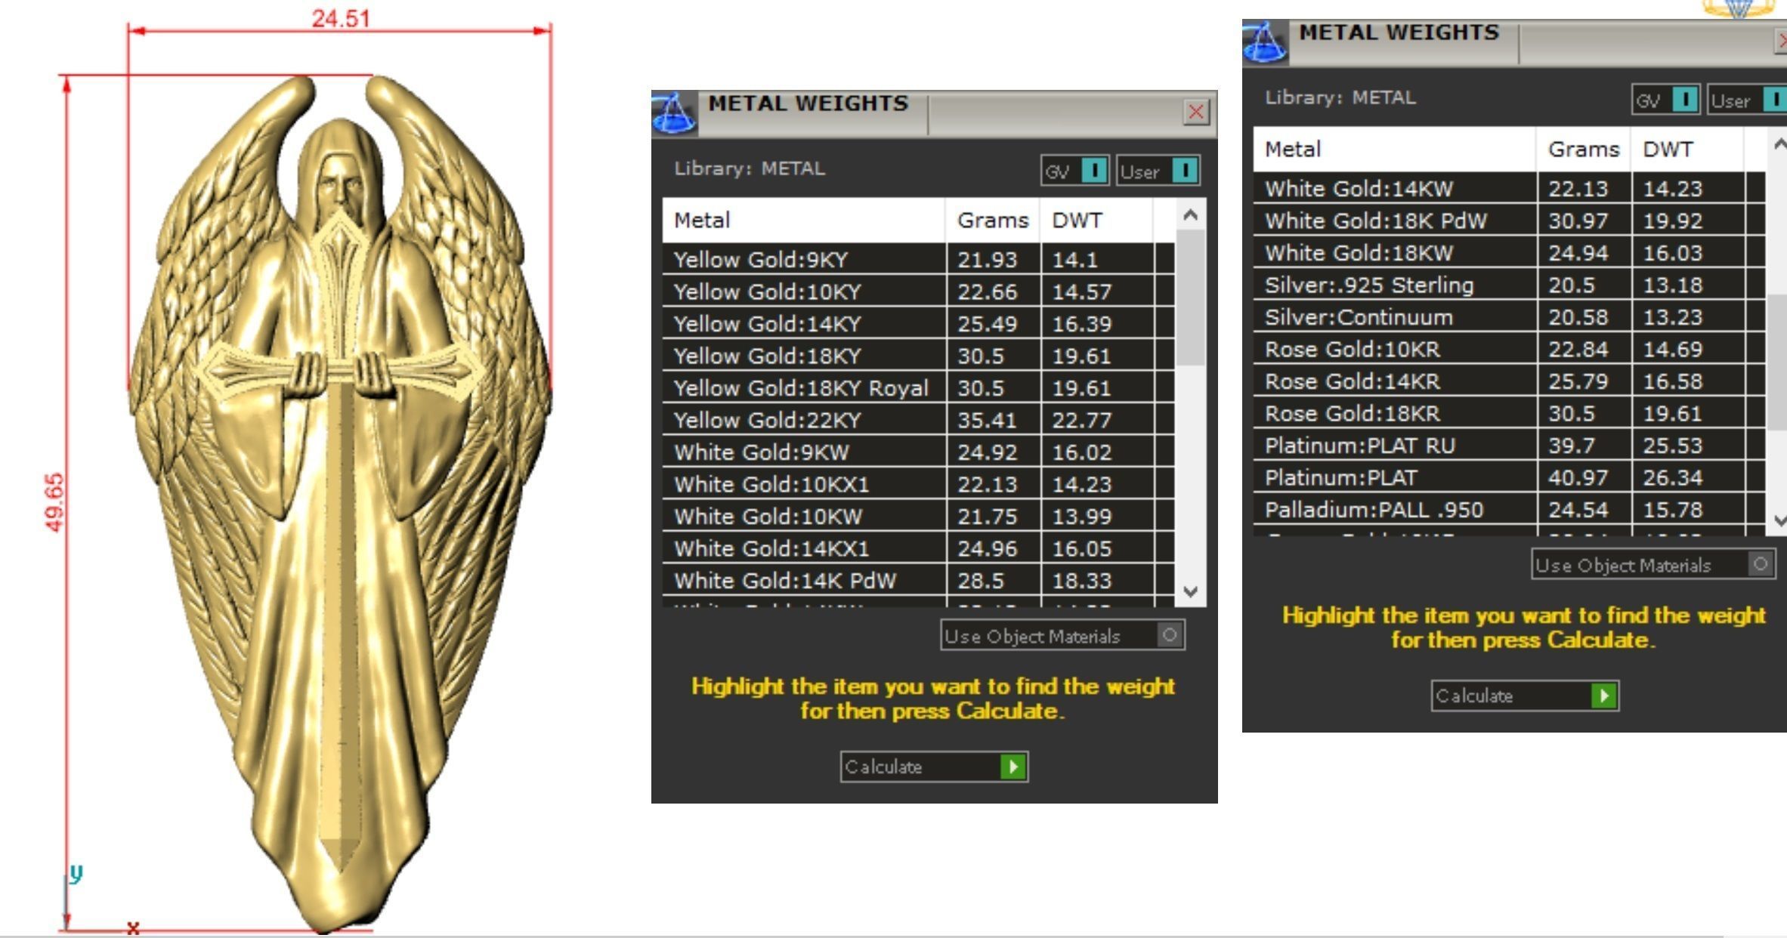Select Palladium:PALL .950 row
1787x938 pixels.
[1509, 510]
